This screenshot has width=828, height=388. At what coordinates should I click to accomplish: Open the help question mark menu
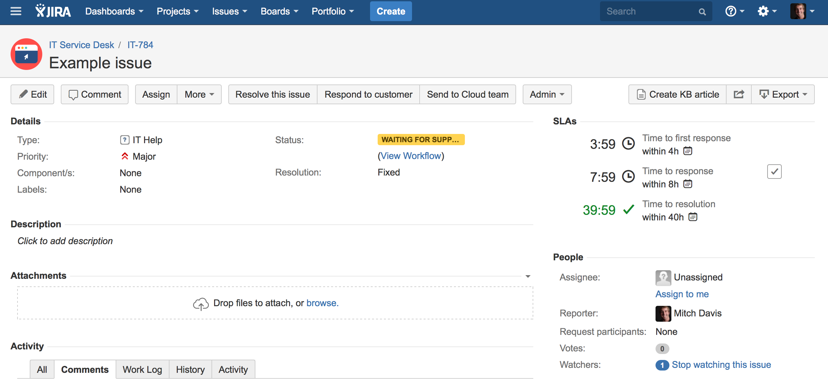(x=735, y=12)
